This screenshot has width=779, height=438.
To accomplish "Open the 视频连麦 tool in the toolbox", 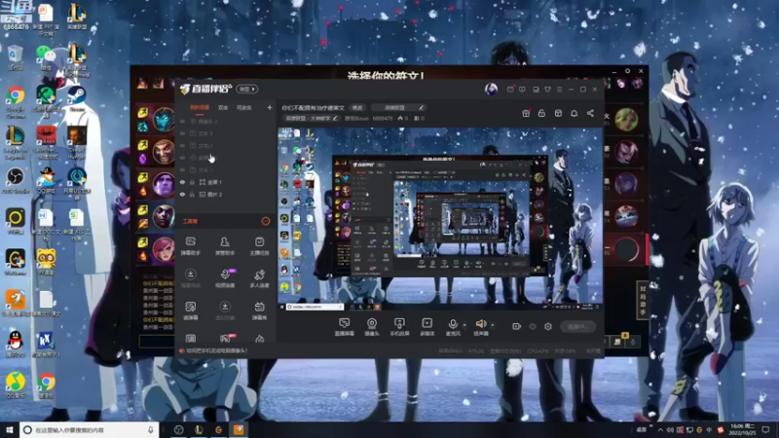I will pyautogui.click(x=225, y=278).
